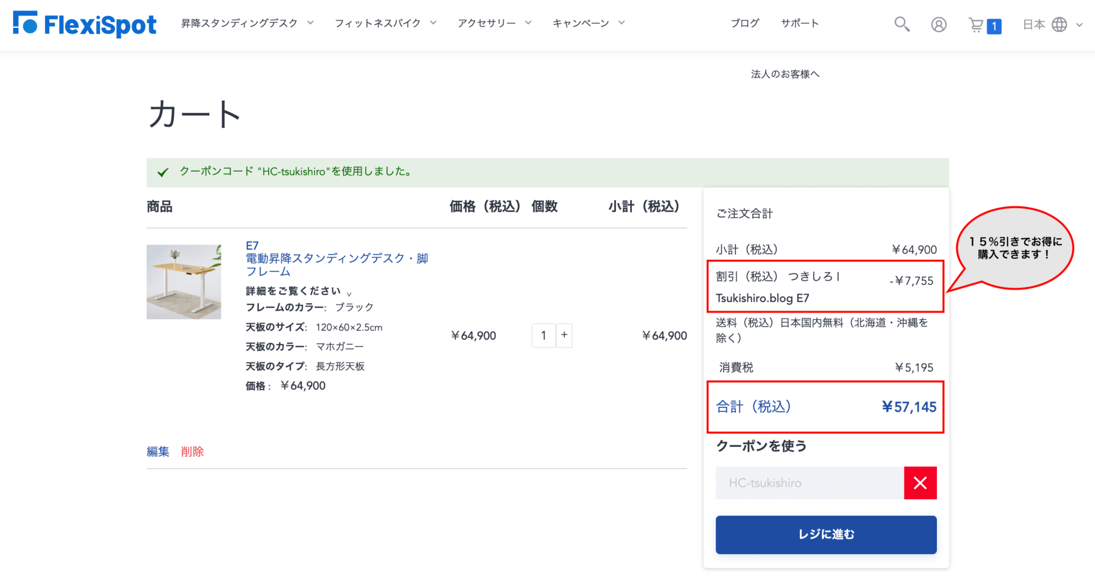Viewport: 1095px width, 582px height.
Task: Open the サポート link
Action: coord(800,23)
